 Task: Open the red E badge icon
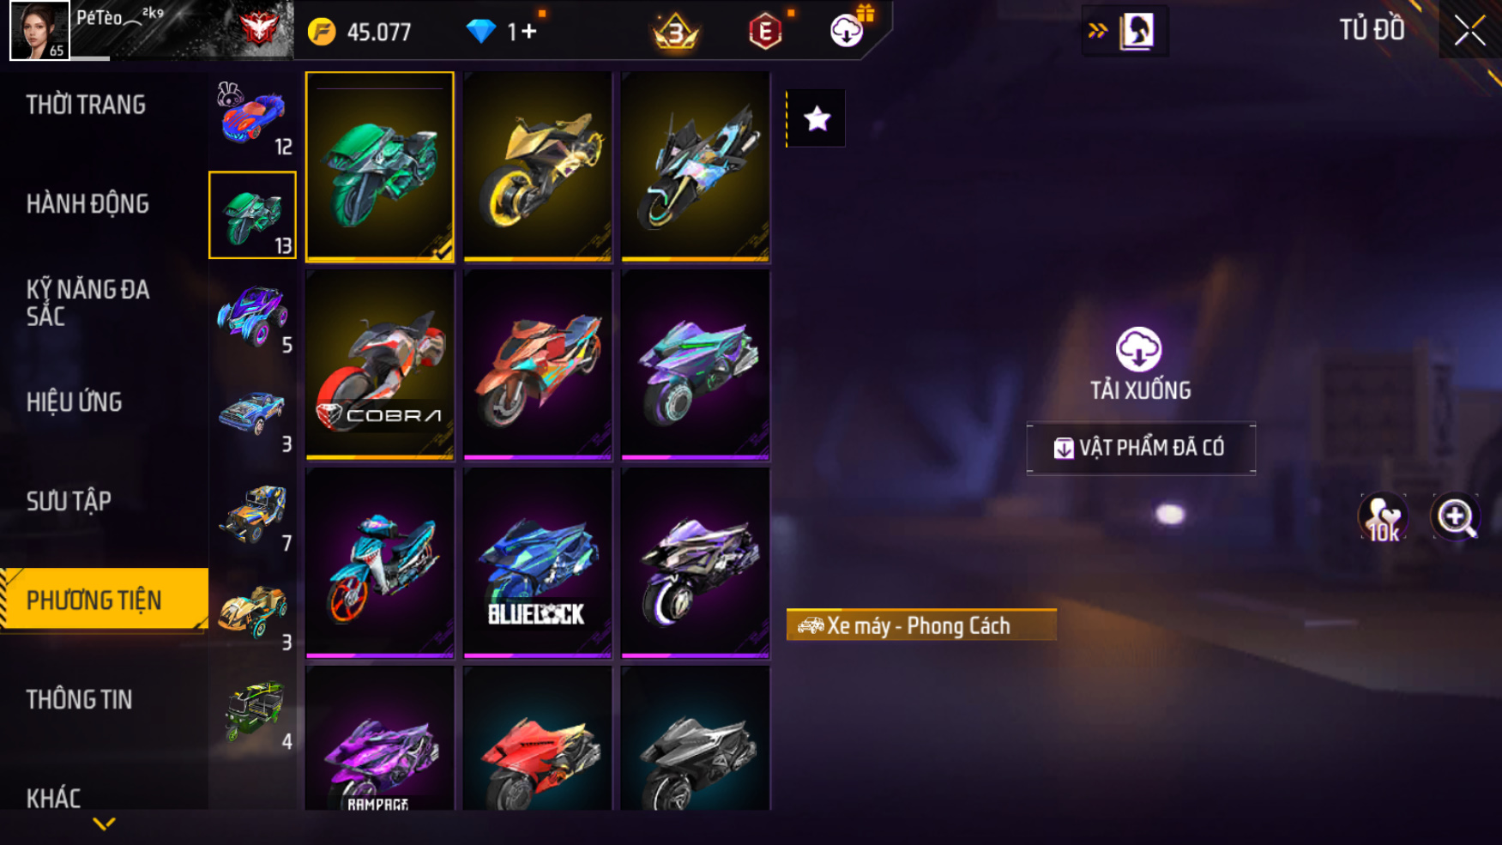(766, 32)
